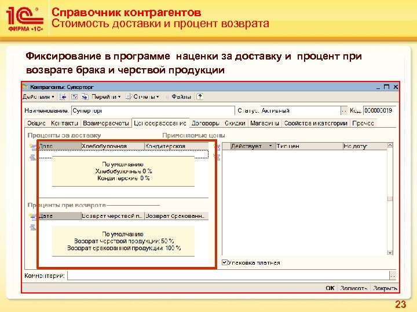Image resolution: width=417 pixels, height=312 pixels.
Task: Click the Закрыть button
Action: coord(385,288)
